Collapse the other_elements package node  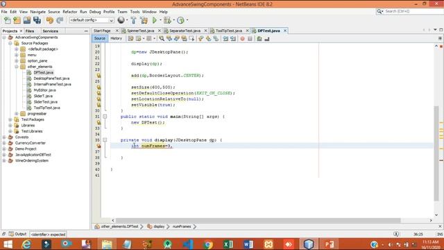point(17,67)
